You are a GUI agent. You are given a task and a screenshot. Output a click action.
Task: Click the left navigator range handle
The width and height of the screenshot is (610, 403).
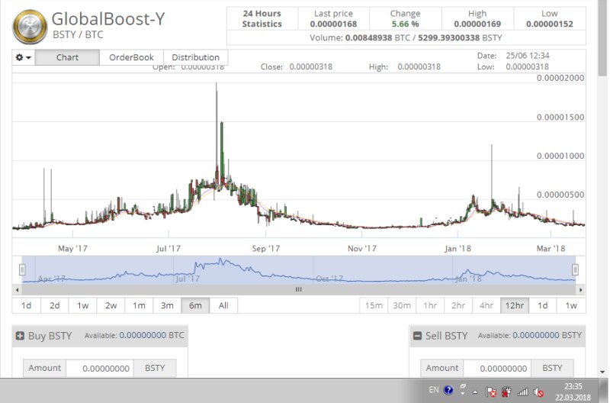pyautogui.click(x=22, y=269)
